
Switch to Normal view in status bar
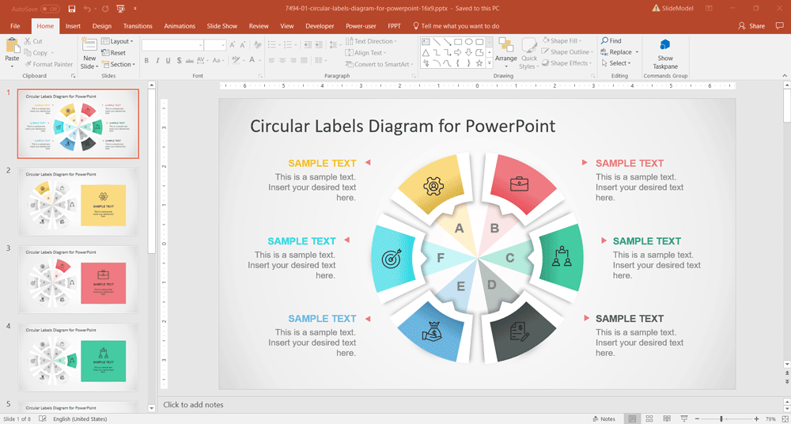(x=631, y=419)
